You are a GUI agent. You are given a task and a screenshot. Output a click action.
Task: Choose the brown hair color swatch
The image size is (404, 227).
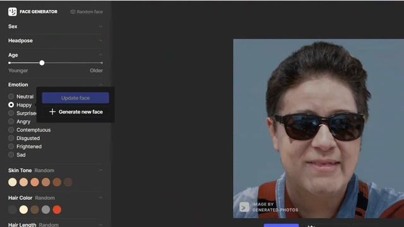pyautogui.click(x=35, y=209)
